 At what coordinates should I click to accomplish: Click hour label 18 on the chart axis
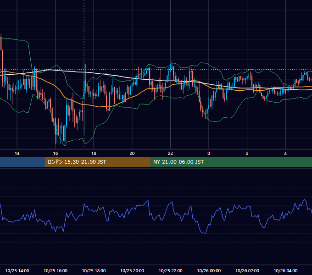tap(94, 154)
